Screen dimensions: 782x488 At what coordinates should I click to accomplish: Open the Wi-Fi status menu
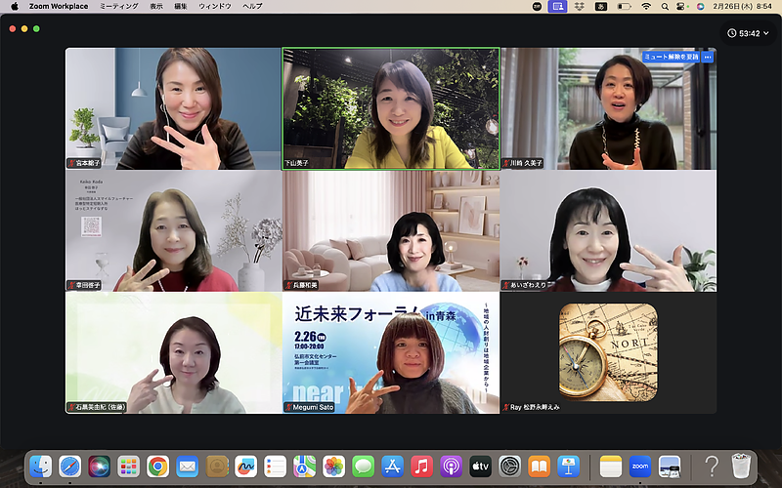click(x=646, y=6)
